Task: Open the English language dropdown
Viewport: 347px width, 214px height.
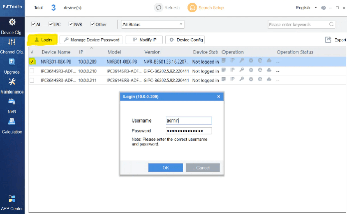Action: [x=306, y=8]
